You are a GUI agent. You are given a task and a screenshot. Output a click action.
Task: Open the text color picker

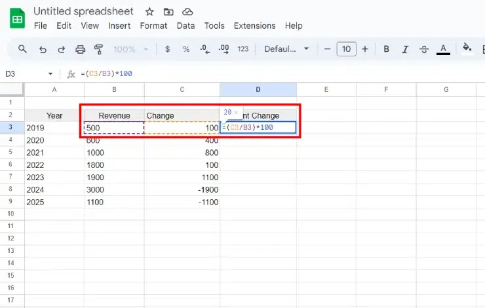click(443, 49)
